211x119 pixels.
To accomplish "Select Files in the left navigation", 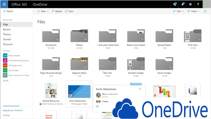I will click(x=16, y=25).
